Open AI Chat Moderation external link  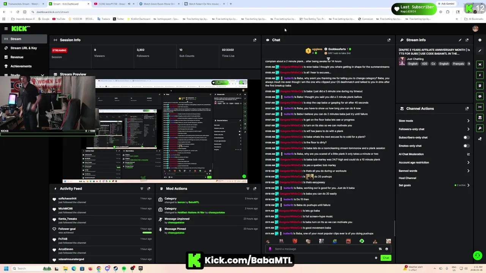coord(468,154)
